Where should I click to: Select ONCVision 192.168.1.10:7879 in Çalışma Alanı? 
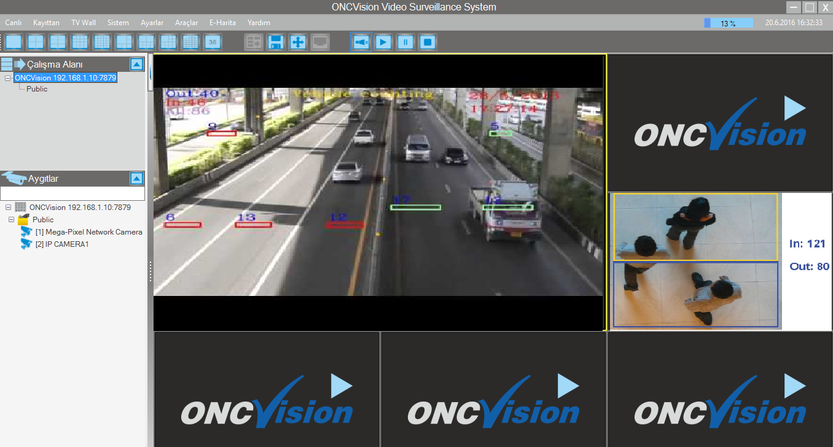click(65, 78)
